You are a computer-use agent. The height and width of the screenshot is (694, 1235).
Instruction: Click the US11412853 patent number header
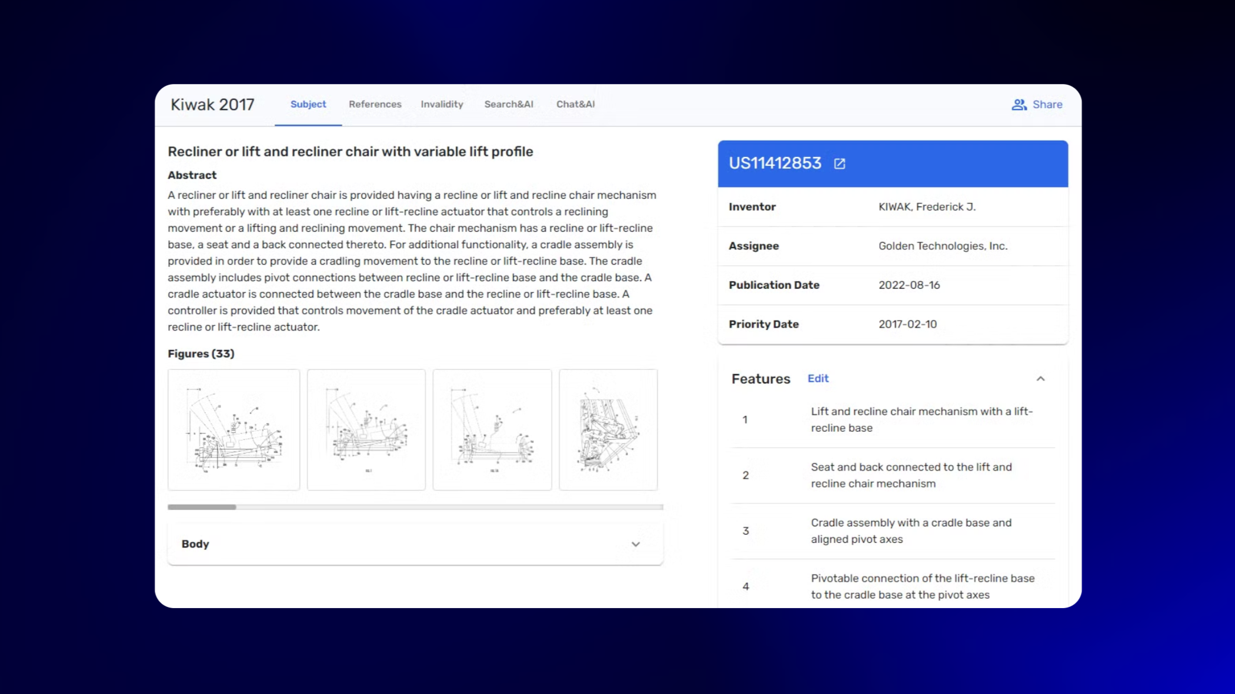coord(775,164)
